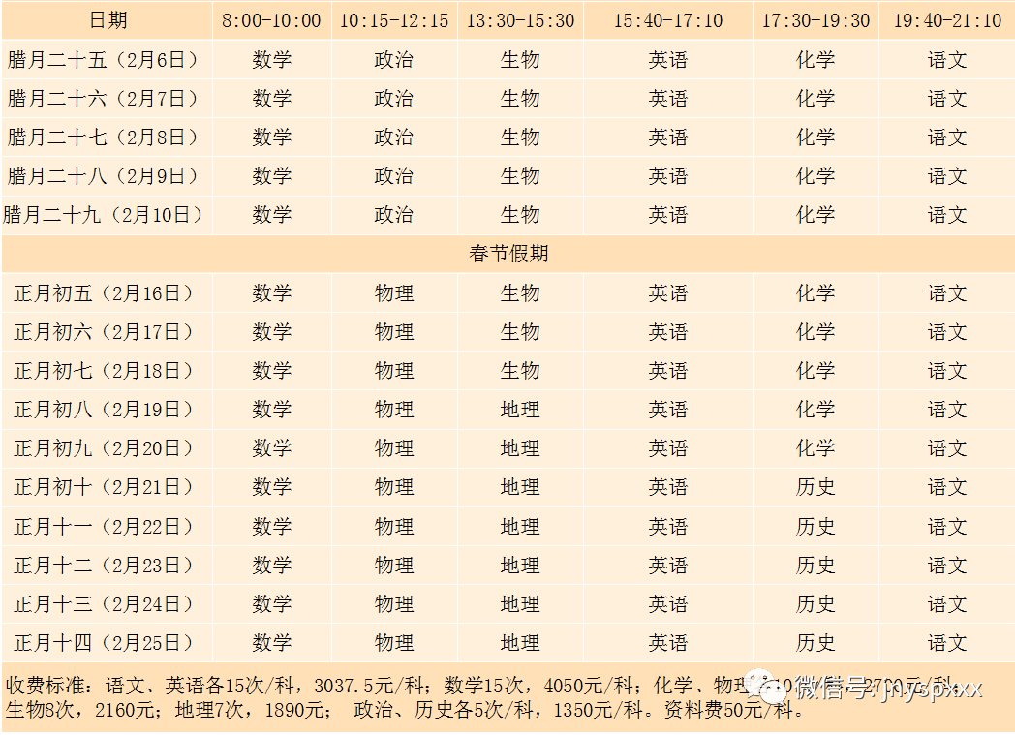Screen dimensions: 1015x735
Task: Click 生物 in the 正月初七 row
Action: [520, 371]
